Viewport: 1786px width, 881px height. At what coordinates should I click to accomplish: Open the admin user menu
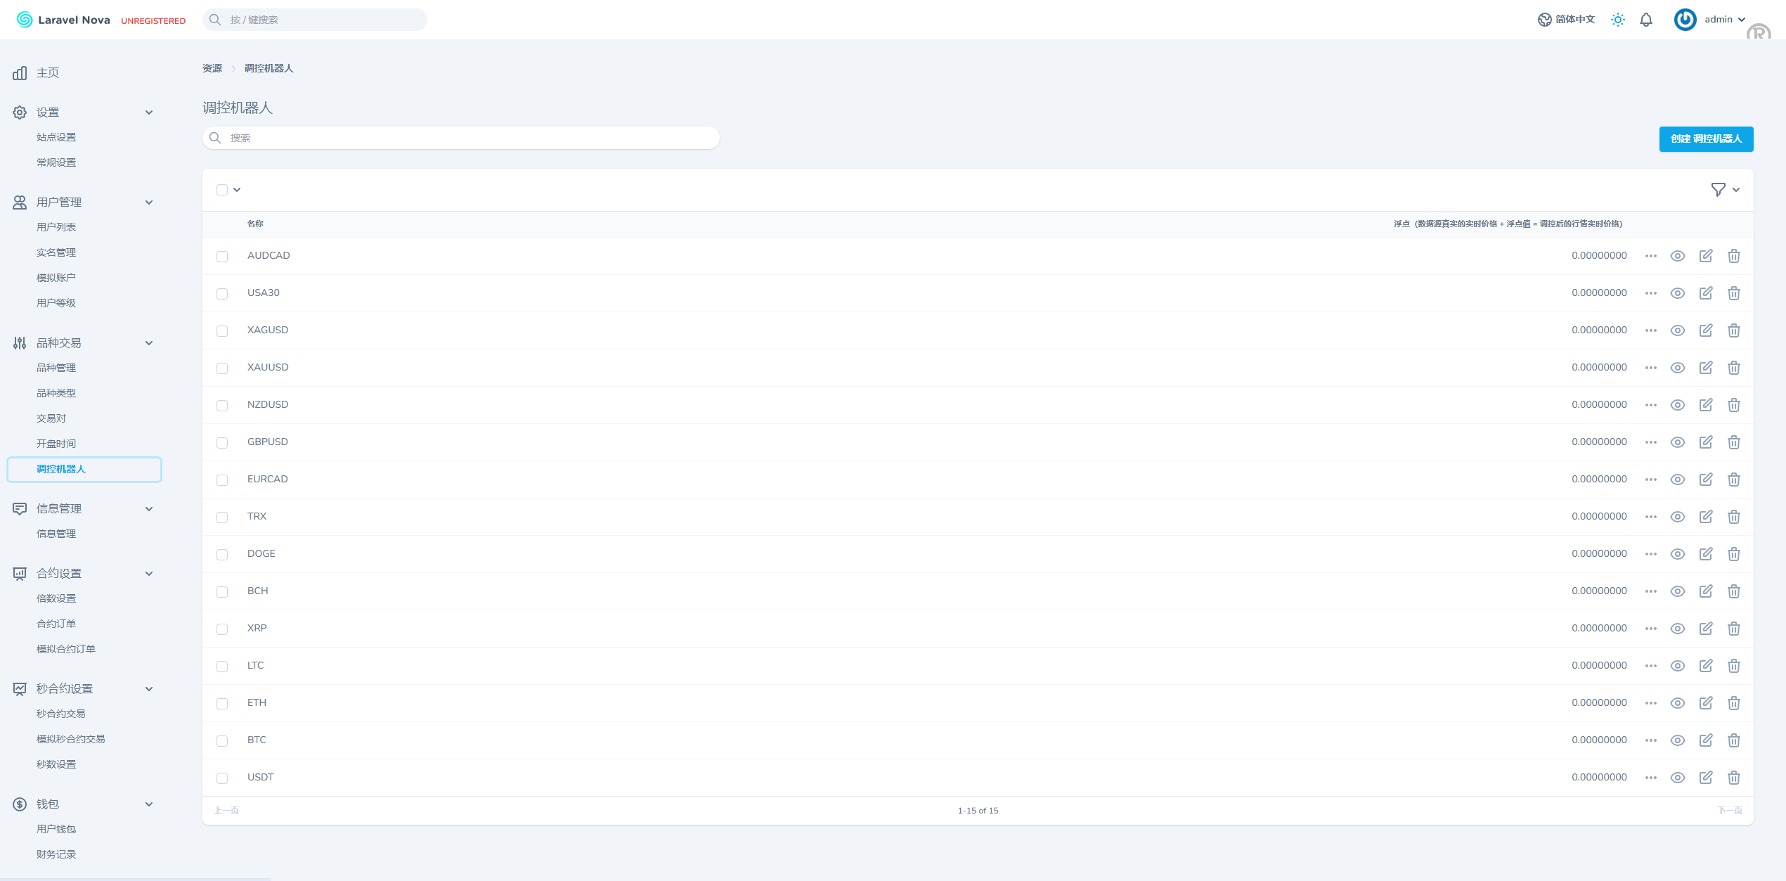(x=1709, y=20)
